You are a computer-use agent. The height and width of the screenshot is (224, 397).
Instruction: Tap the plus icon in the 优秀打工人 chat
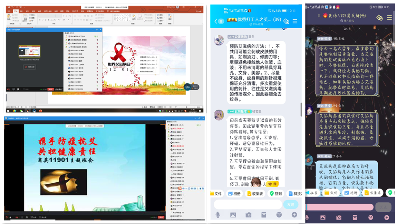pos(294,215)
